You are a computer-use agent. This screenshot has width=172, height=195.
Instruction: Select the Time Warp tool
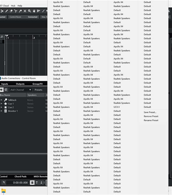[x=38, y=11]
